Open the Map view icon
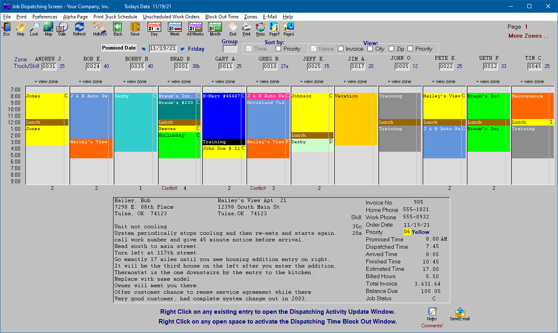 48,29
